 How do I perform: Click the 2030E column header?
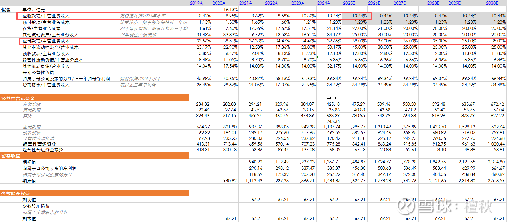click(x=492, y=3)
